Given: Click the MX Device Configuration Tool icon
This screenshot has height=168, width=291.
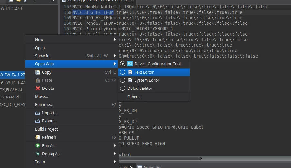Looking at the screenshot, I should point(130,64).
